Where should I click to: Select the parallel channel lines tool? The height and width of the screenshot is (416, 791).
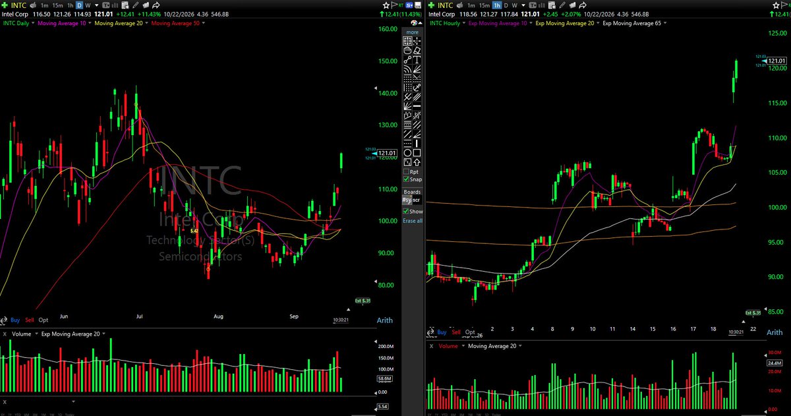[x=417, y=96]
